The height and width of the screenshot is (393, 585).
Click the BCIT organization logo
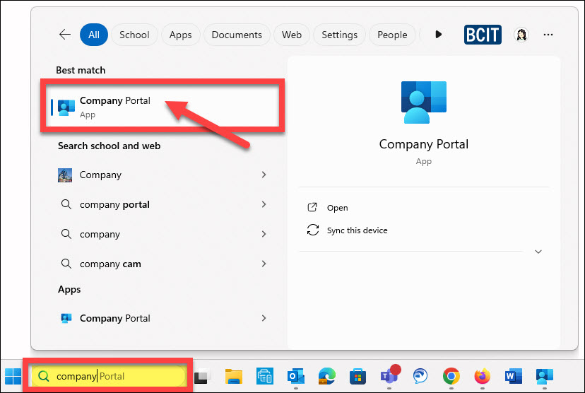click(483, 35)
